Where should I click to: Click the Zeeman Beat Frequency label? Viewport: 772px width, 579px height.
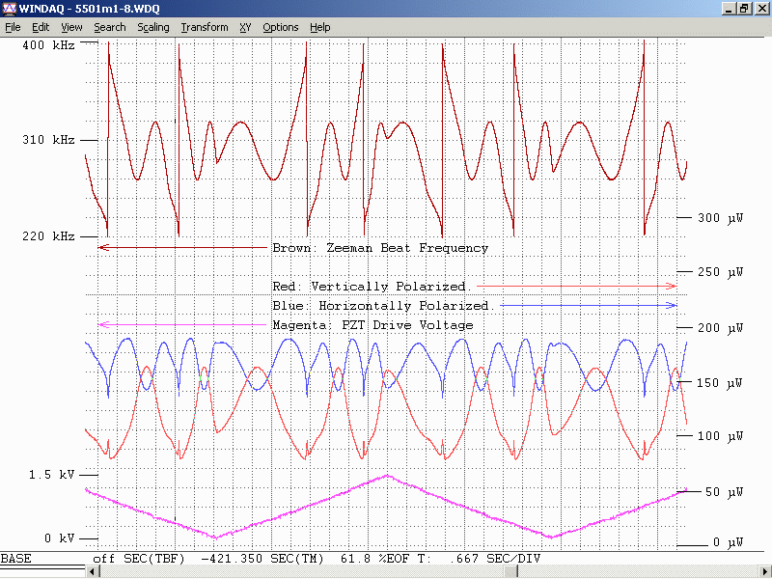tap(380, 248)
